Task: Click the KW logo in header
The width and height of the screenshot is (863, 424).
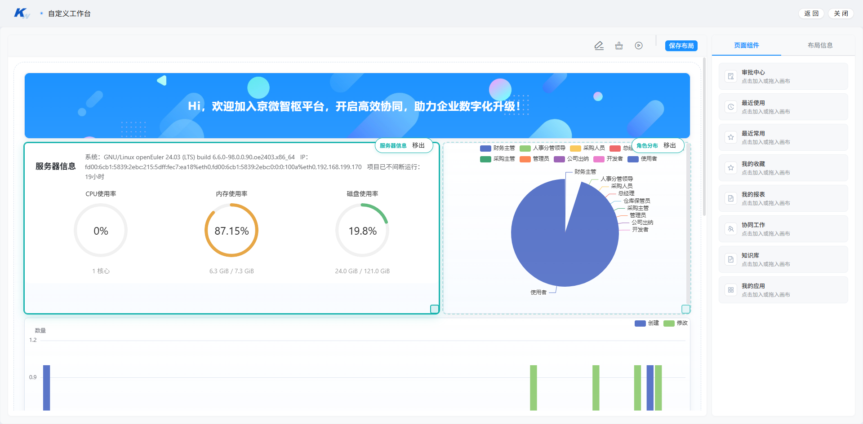Action: pyautogui.click(x=22, y=13)
